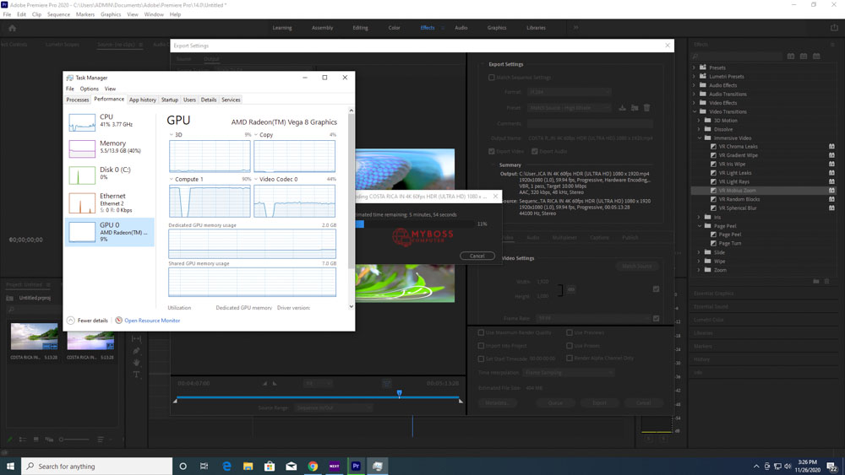Click the VR Chroma Leaks effect icon
845x475 pixels.
pos(714,147)
